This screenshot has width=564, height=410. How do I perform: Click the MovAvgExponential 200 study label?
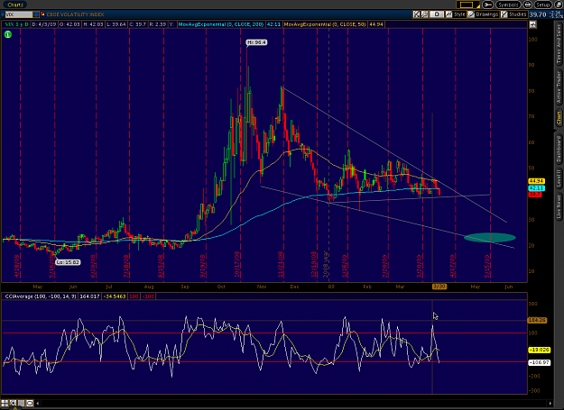click(x=221, y=24)
